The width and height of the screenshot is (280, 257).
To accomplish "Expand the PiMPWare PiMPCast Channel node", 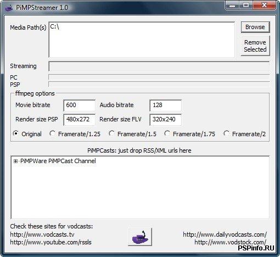I will (16, 161).
